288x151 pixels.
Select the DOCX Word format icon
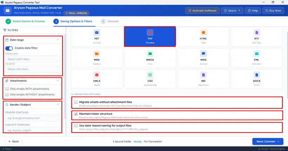(x=257, y=75)
